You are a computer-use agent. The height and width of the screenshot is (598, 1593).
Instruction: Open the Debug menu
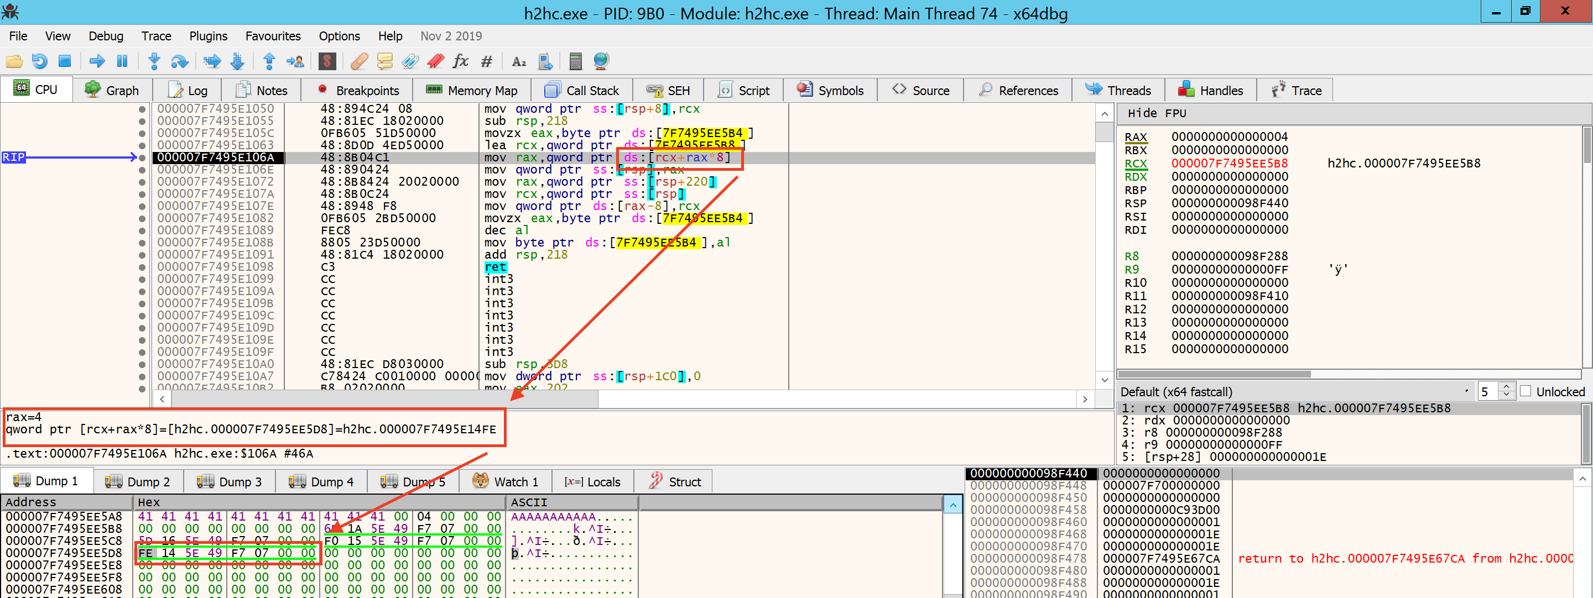coord(106,36)
